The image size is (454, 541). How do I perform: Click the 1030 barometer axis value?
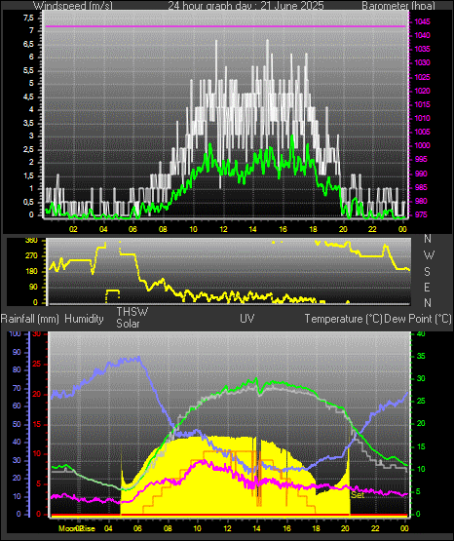(422, 62)
